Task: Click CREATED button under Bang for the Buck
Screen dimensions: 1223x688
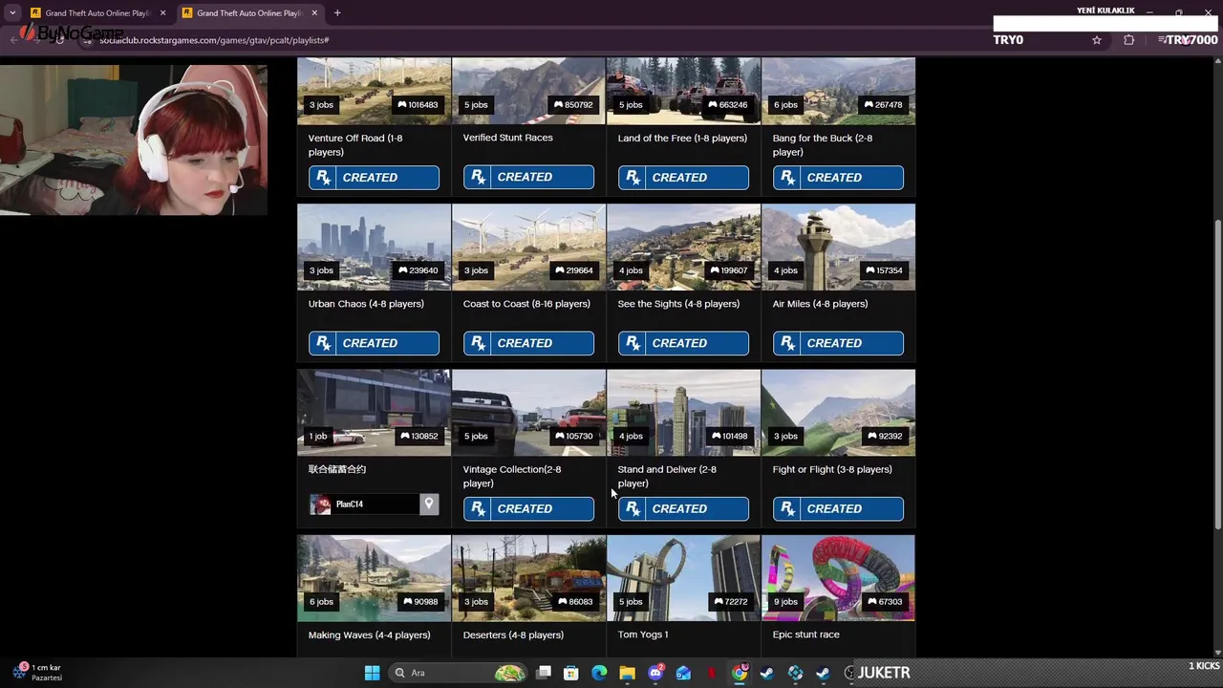Action: coord(838,178)
